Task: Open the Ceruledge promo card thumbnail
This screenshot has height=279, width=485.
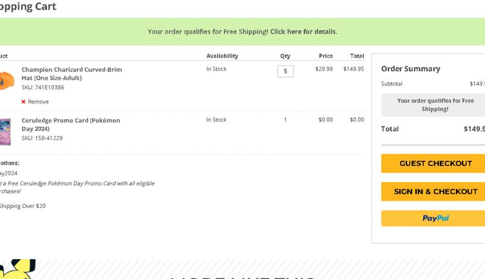Action: [5, 132]
